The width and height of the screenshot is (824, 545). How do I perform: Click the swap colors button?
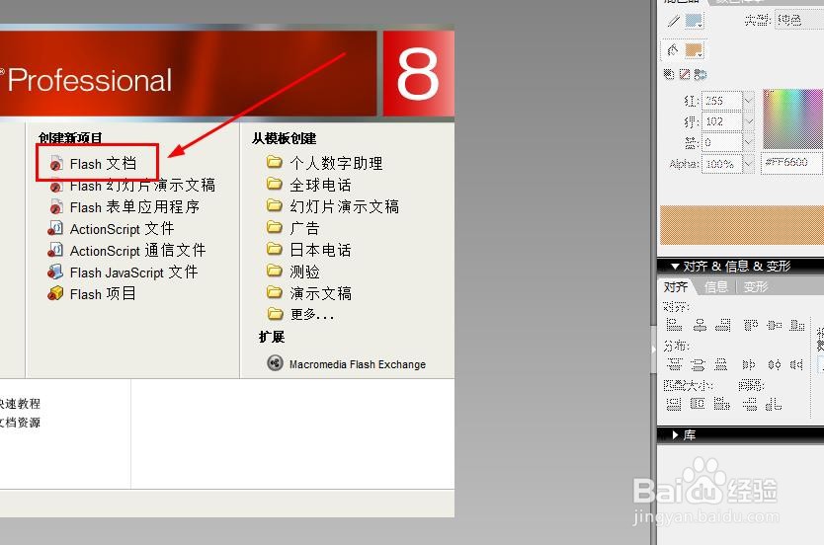click(x=700, y=75)
